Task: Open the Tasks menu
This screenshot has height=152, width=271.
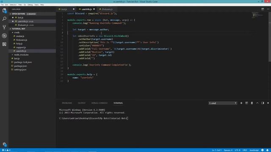Action: tap(36, 5)
